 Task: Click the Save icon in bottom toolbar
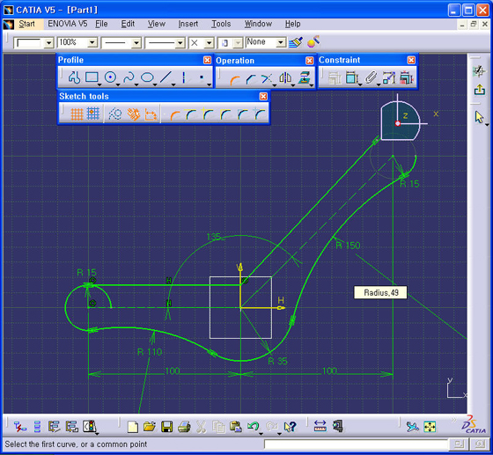tap(166, 427)
